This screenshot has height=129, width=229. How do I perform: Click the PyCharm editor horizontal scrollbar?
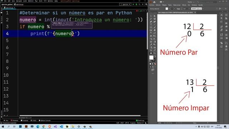(x=80, y=116)
